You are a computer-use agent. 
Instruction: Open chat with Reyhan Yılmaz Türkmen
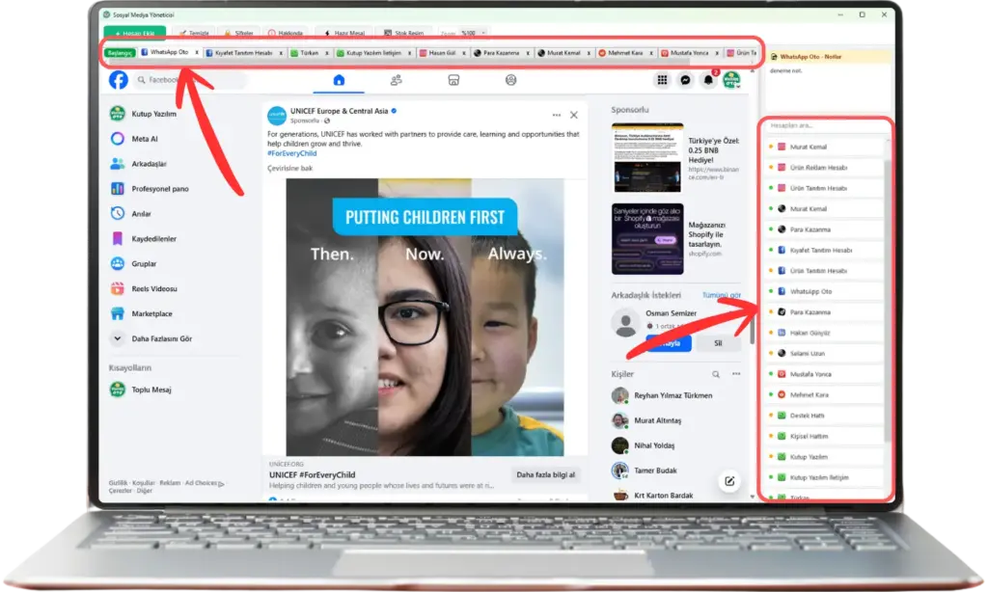(672, 395)
